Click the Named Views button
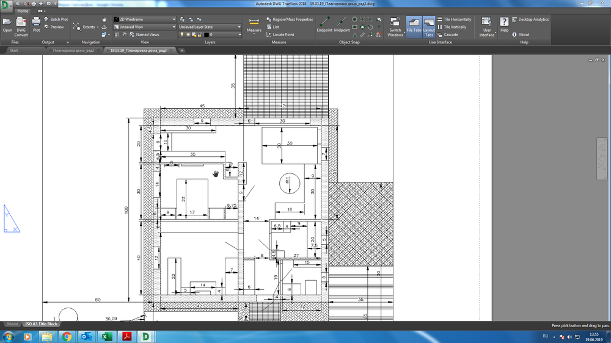The width and height of the screenshot is (611, 343). click(147, 35)
